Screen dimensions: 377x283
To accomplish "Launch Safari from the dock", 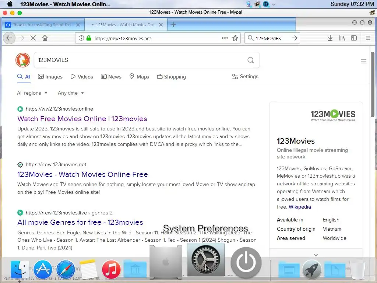I will (66, 269).
